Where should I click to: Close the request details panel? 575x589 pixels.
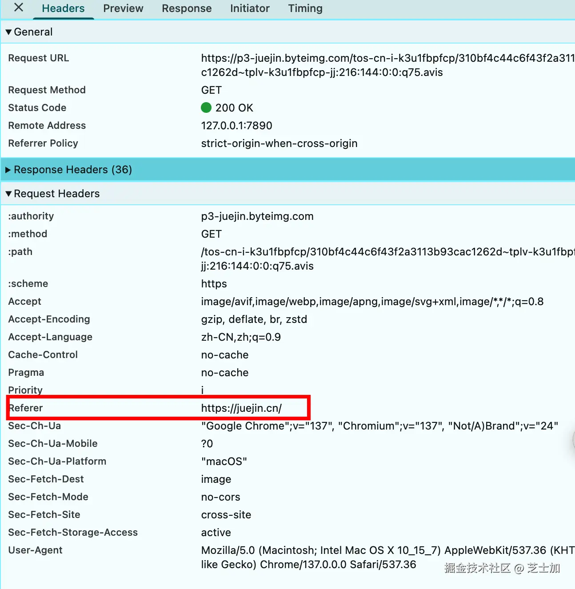coord(19,8)
